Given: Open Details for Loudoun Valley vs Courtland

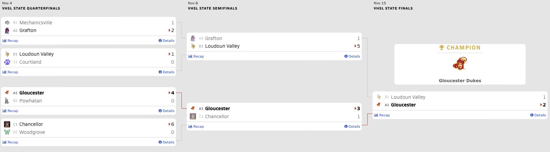Looking at the screenshot, I should coord(166,72).
